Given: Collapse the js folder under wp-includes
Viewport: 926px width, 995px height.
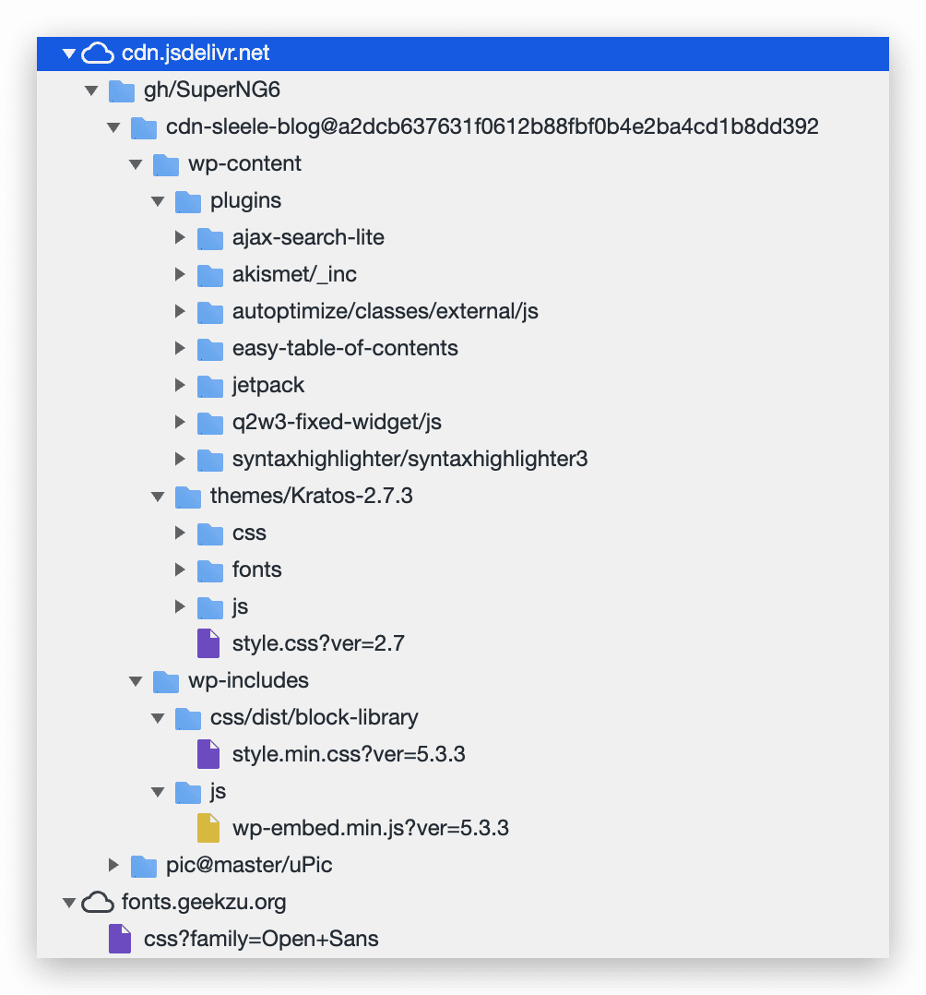Looking at the screenshot, I should 158,791.
